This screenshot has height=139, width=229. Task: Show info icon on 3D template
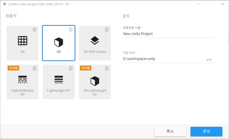tap(71, 30)
